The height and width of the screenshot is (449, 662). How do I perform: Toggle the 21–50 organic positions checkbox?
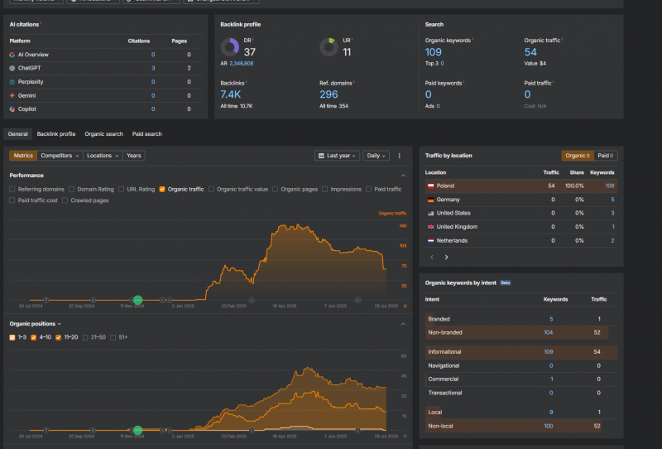point(85,337)
